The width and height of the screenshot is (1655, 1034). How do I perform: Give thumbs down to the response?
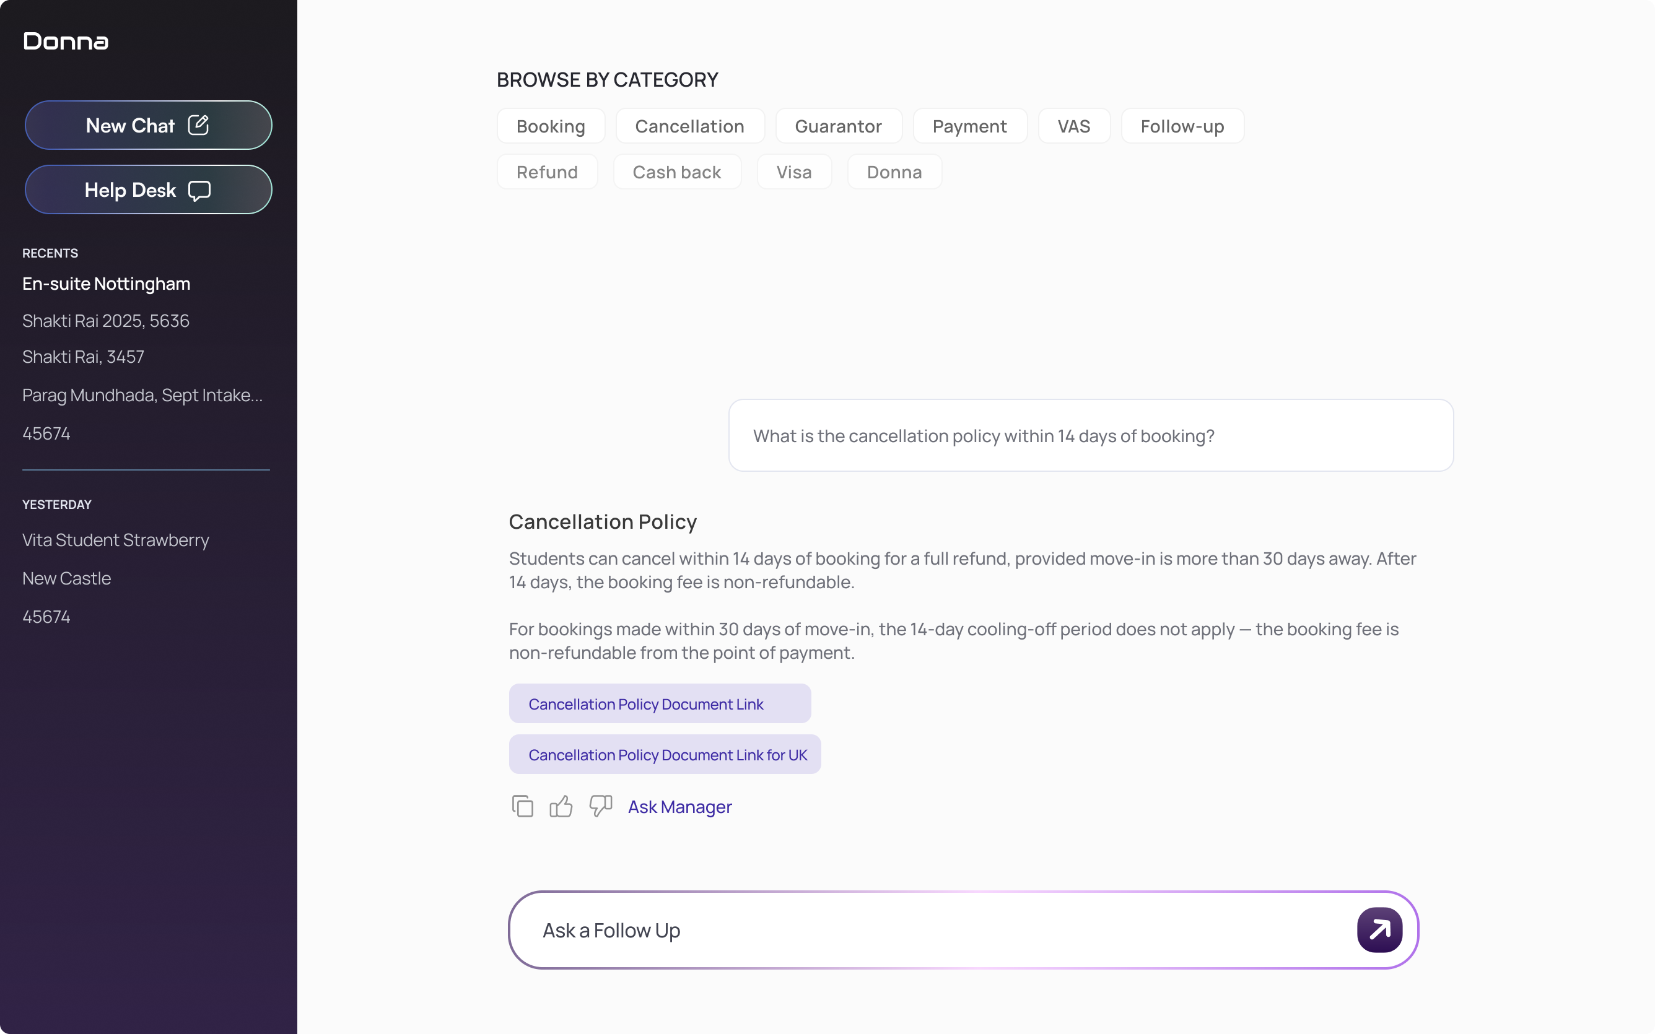click(600, 806)
